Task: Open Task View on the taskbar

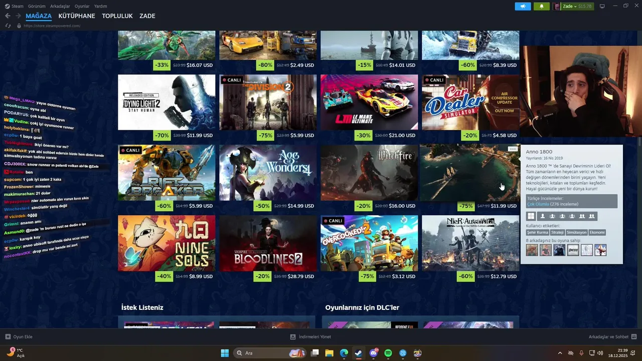Action: (314, 353)
